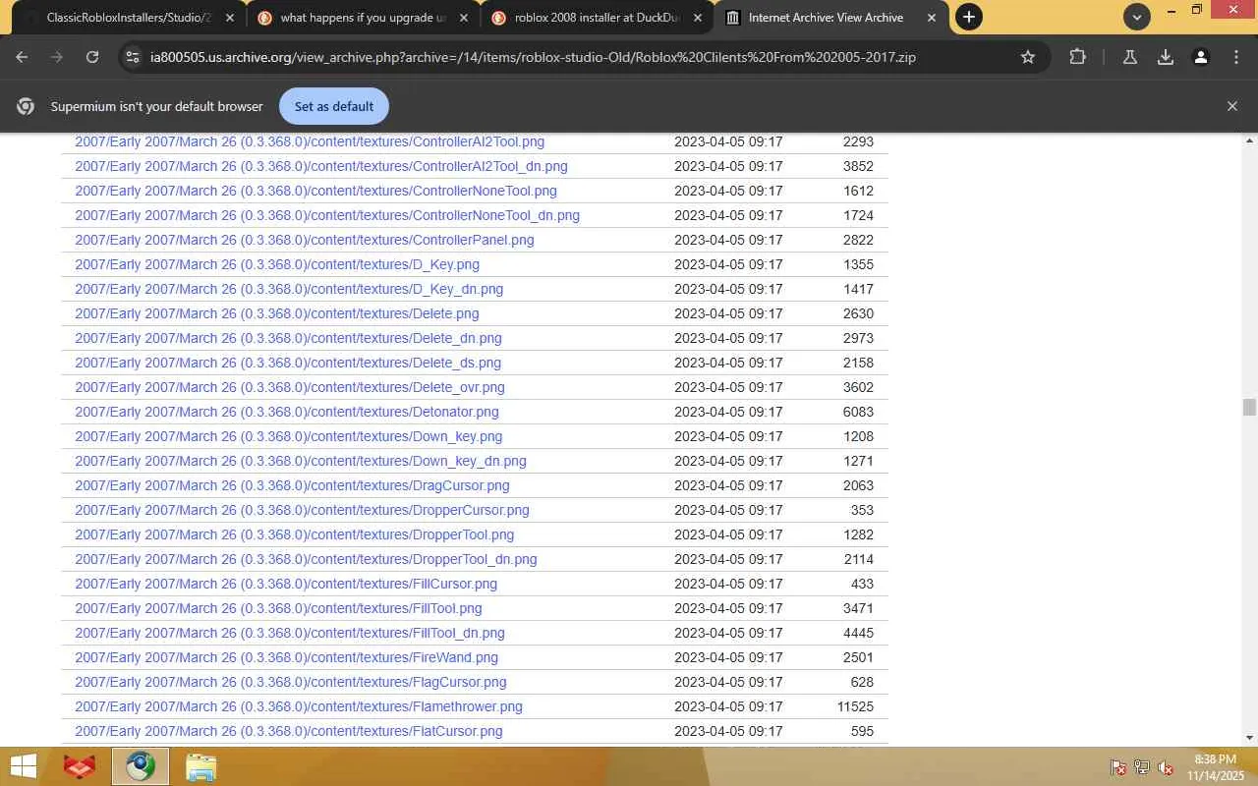The width and height of the screenshot is (1258, 786).
Task: Select the 2023-04-05 09:17 date of Delete.png
Action: [x=728, y=313]
